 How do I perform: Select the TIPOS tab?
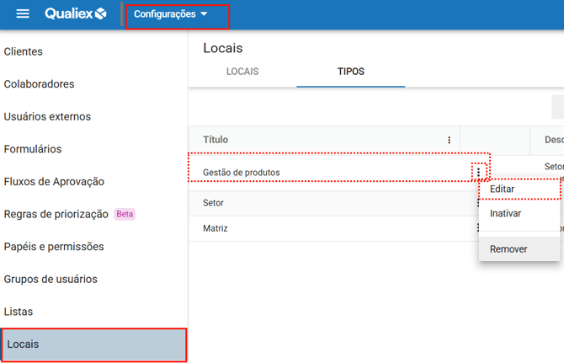point(350,72)
